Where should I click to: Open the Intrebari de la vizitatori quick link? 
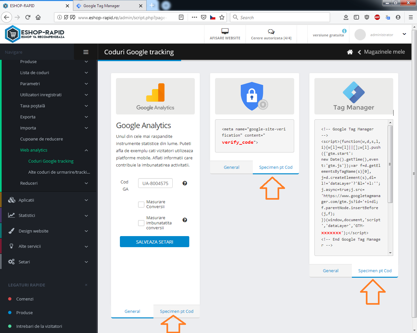coord(39,326)
